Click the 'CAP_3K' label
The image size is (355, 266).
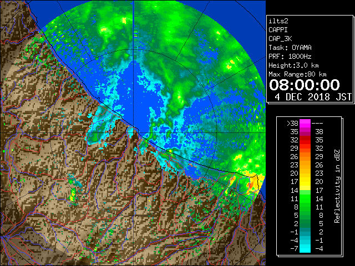[280, 39]
